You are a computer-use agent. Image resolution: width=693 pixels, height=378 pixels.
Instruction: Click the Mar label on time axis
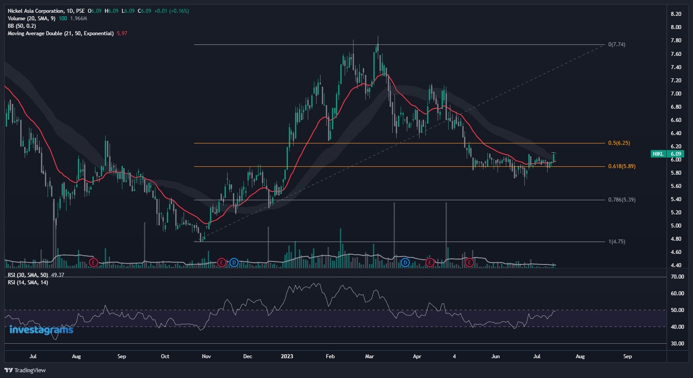click(369, 356)
